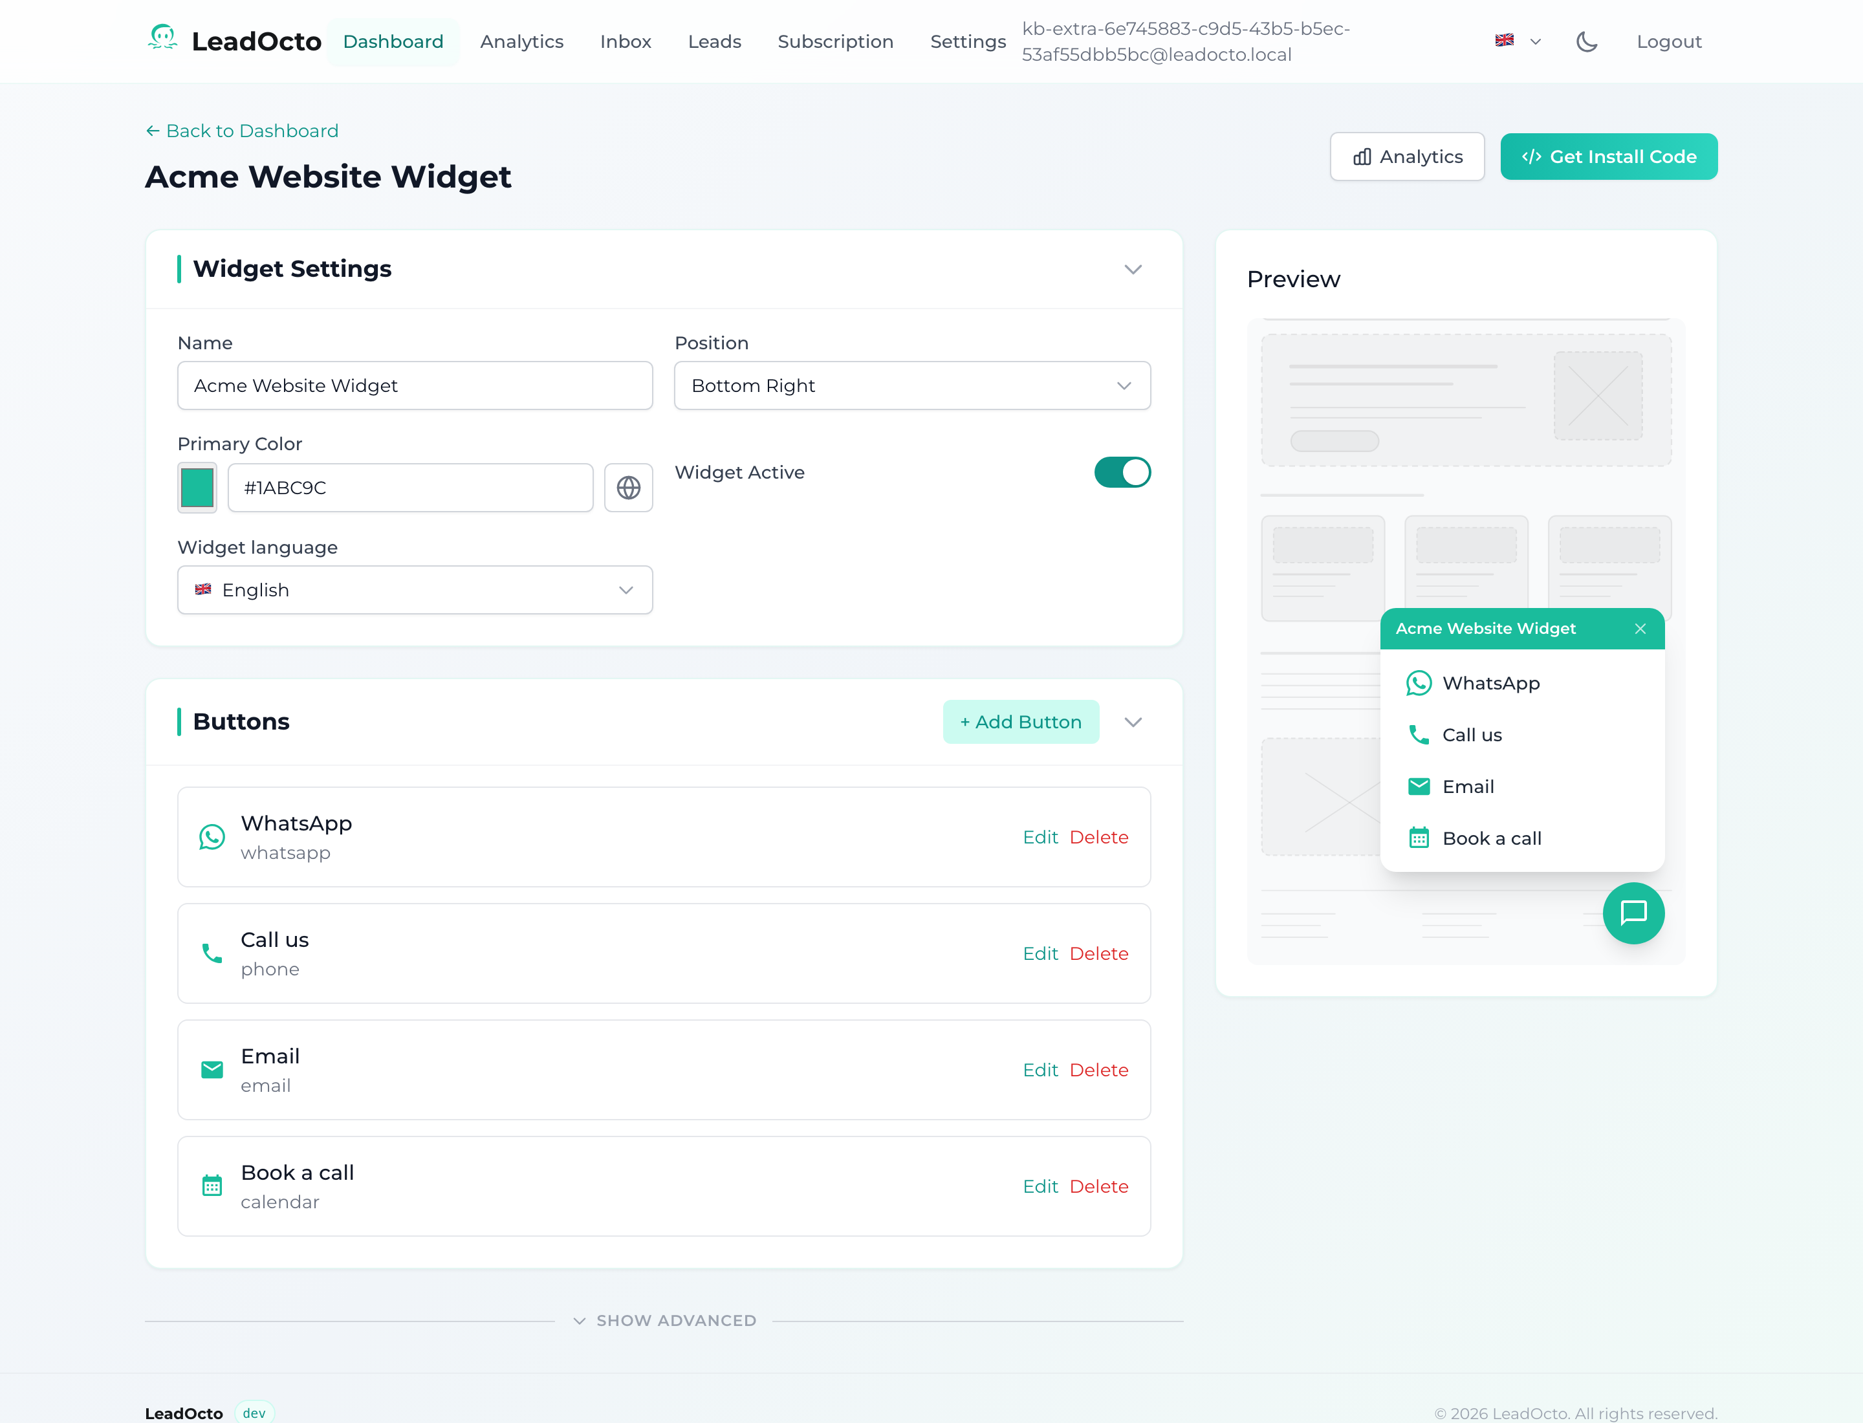This screenshot has height=1423, width=1863.
Task: Click the Get Install Code button
Action: (x=1608, y=157)
